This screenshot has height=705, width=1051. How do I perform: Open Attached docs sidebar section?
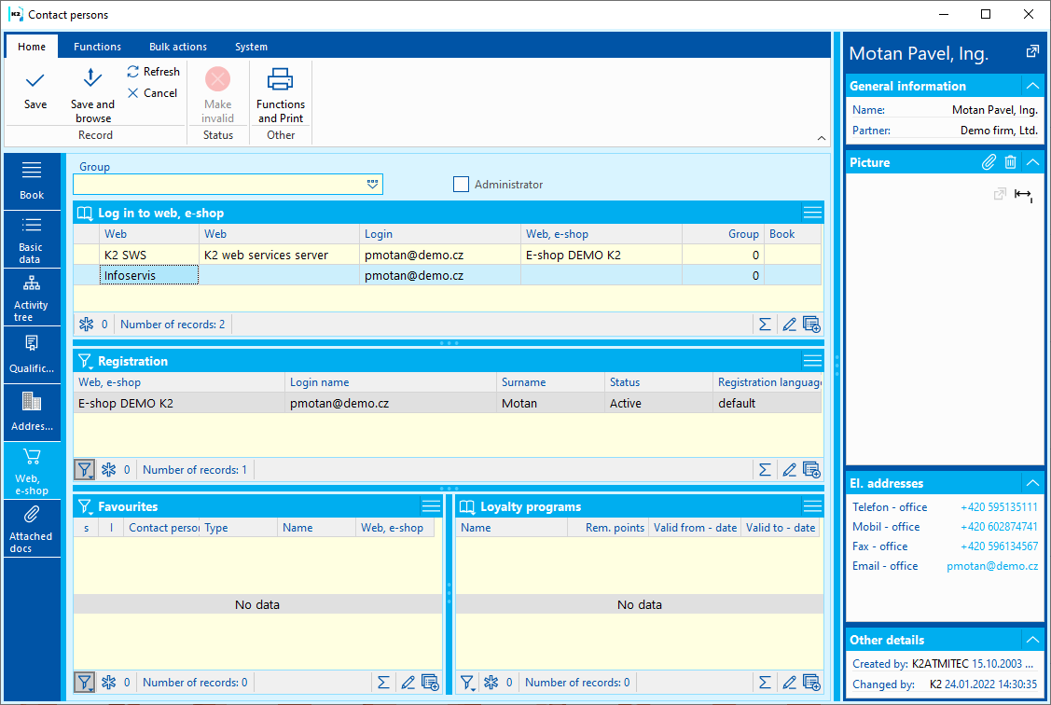pyautogui.click(x=32, y=529)
